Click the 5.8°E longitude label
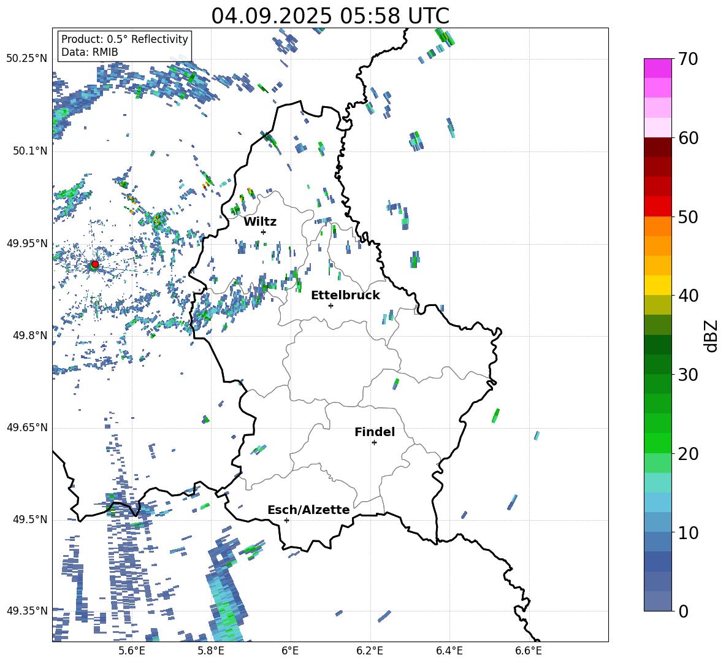The width and height of the screenshot is (726, 663). pos(211,651)
